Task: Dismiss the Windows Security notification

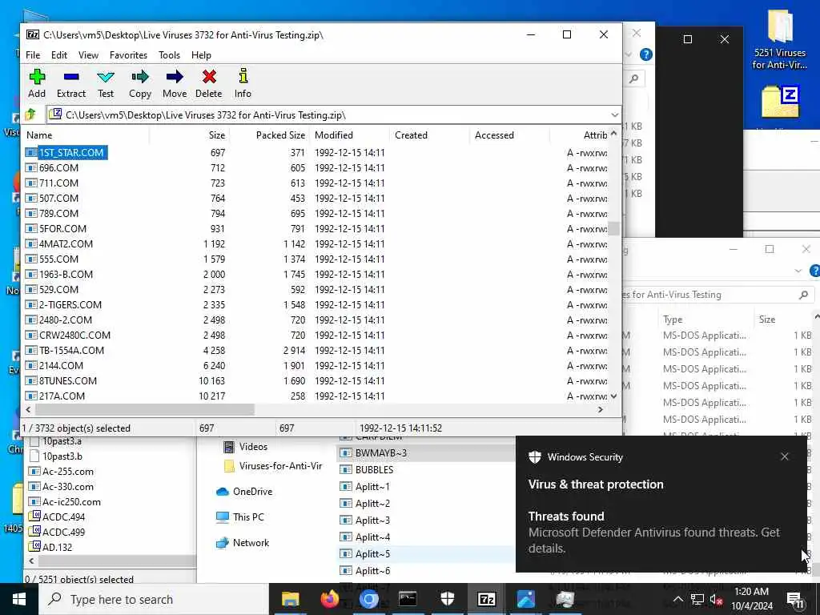Action: click(x=785, y=456)
